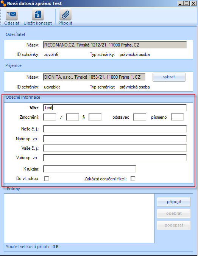Focus the Věc subject field
The height and width of the screenshot is (256, 198).
115,108
